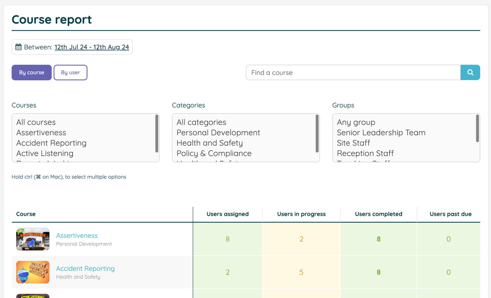Screen dimensions: 491x298
Task: Change the 12th Jul 24 - 12th Aug 24 date range
Action: pos(92,47)
